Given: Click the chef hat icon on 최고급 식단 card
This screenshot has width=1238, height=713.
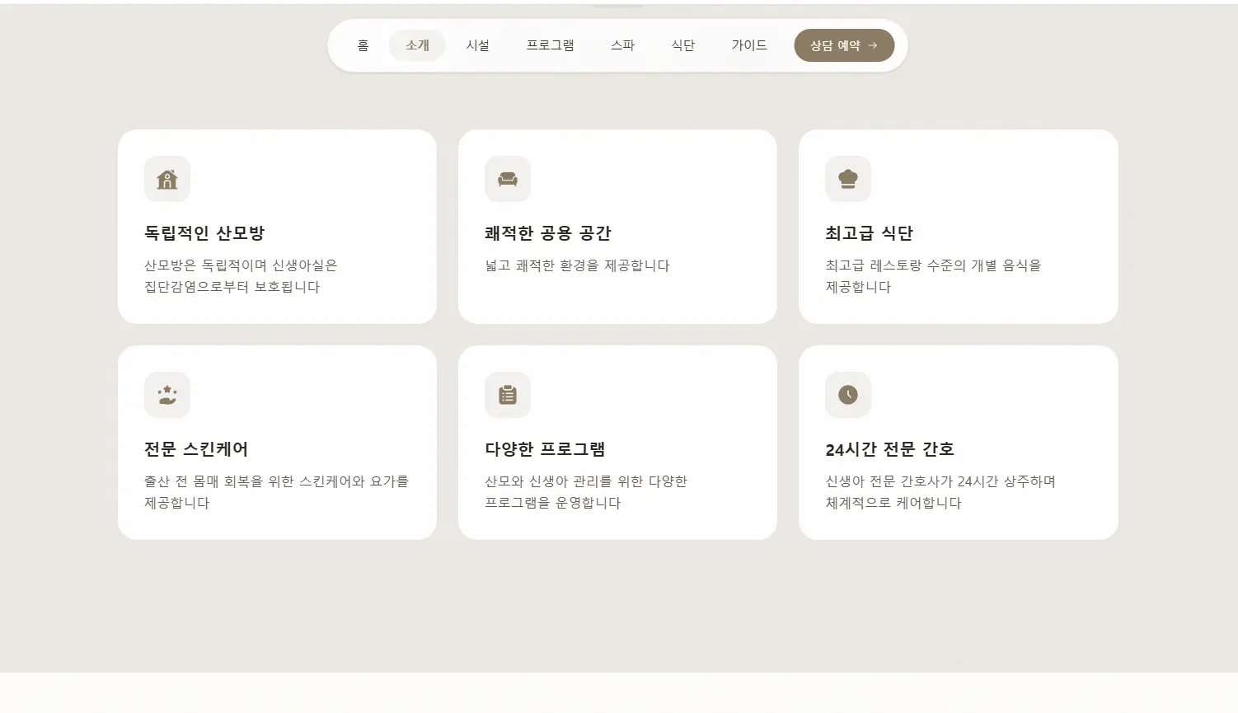Looking at the screenshot, I should 848,179.
